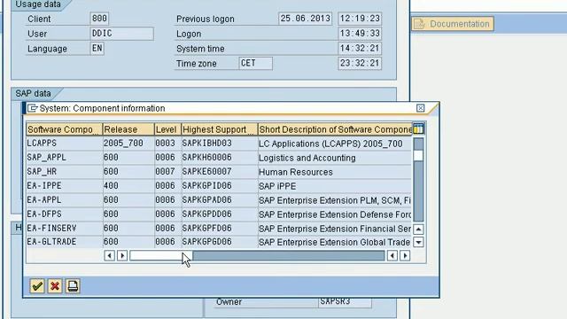Click the Logon time field 13:49:33
This screenshot has height=319, width=567.
pyautogui.click(x=360, y=34)
